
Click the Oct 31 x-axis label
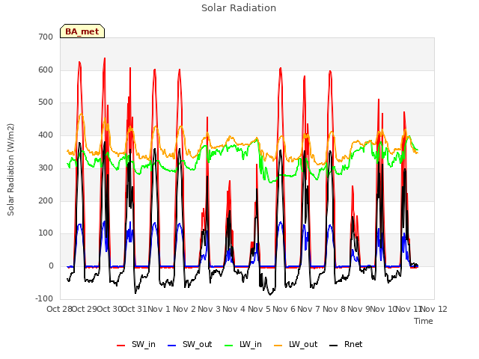point(135,309)
